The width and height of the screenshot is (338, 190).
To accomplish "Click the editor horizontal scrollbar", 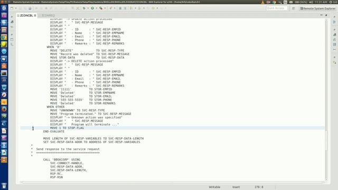I will (x=172, y=183).
